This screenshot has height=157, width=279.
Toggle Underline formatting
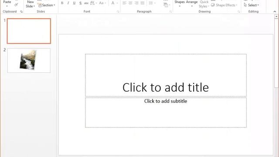point(74,3)
